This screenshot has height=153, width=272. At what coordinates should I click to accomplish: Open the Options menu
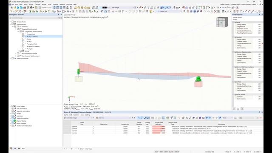(x=56, y=5)
